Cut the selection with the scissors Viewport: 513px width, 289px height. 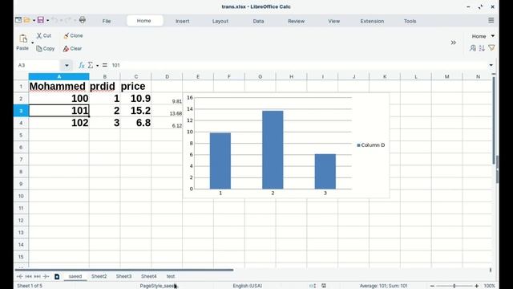pos(44,35)
